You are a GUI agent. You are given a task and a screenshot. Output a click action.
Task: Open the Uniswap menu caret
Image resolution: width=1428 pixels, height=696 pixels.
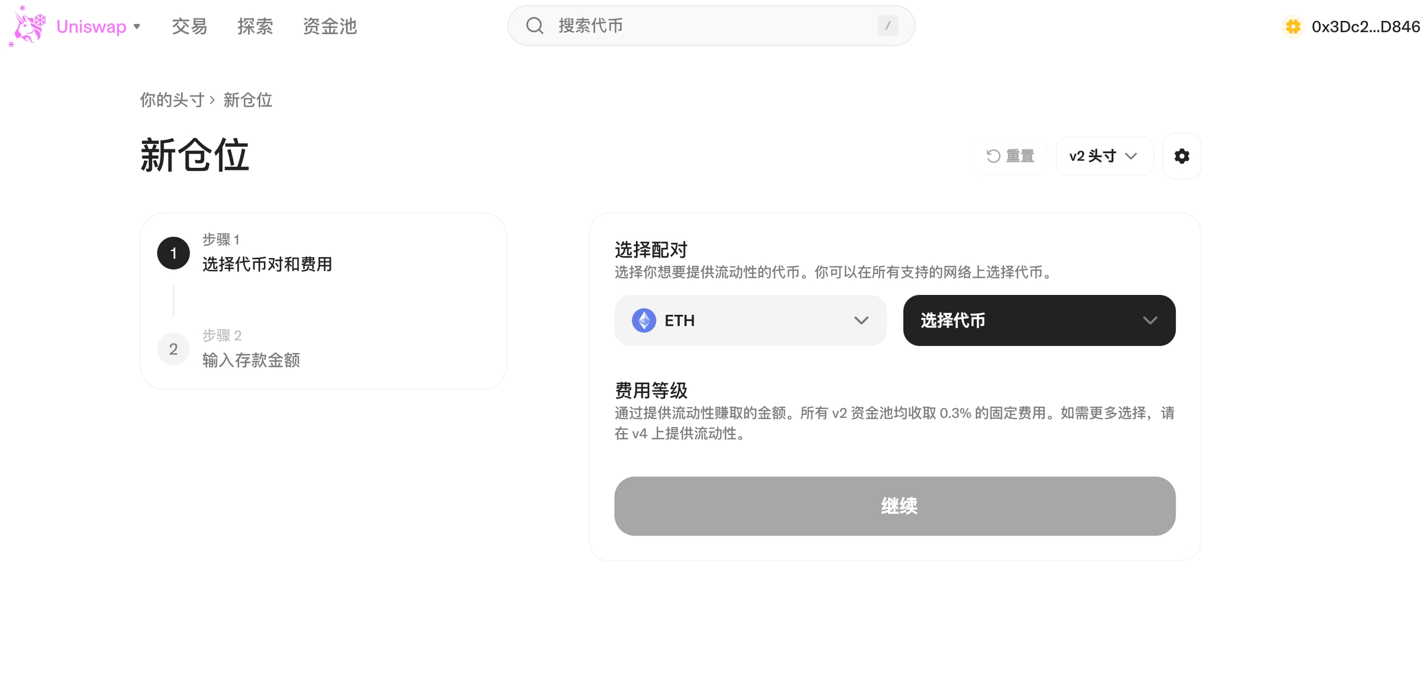click(137, 27)
